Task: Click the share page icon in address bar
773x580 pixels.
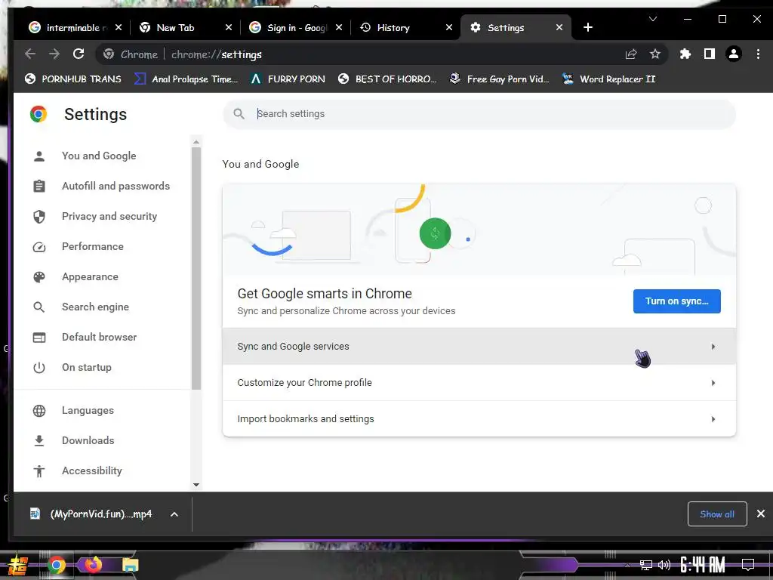Action: pyautogui.click(x=631, y=54)
